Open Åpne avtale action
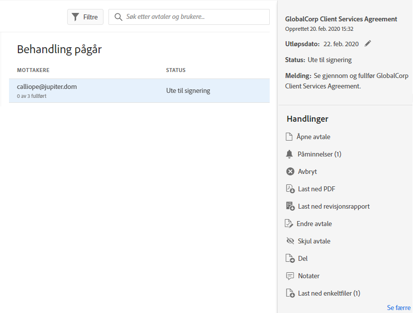 click(313, 137)
